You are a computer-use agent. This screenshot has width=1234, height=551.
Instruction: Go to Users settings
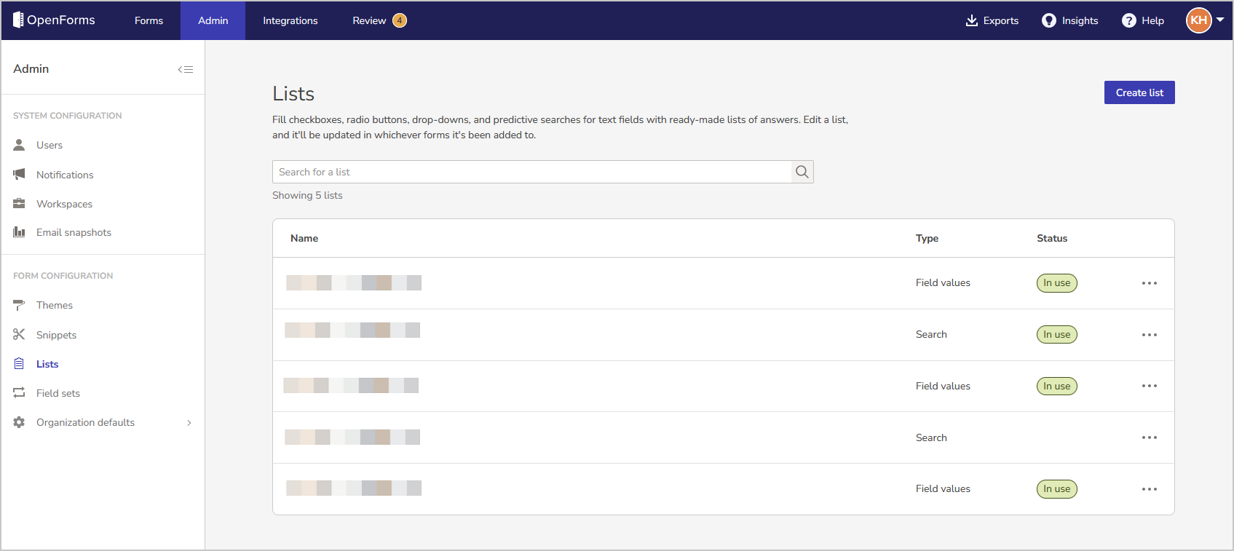(x=50, y=145)
